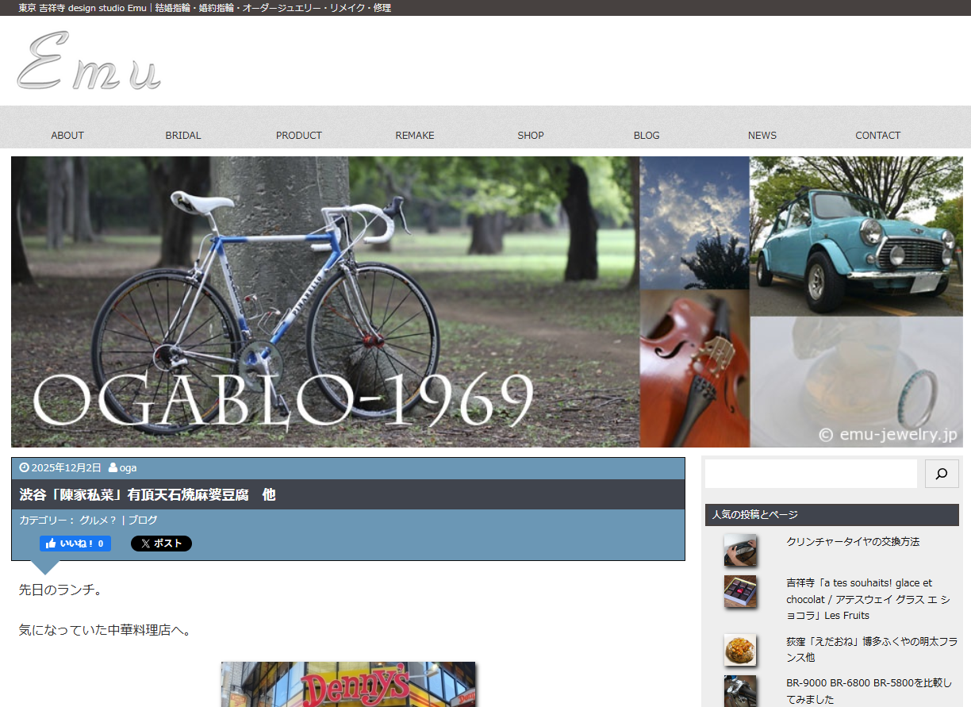Open the グルメ? category link
The width and height of the screenshot is (971, 707).
click(98, 520)
